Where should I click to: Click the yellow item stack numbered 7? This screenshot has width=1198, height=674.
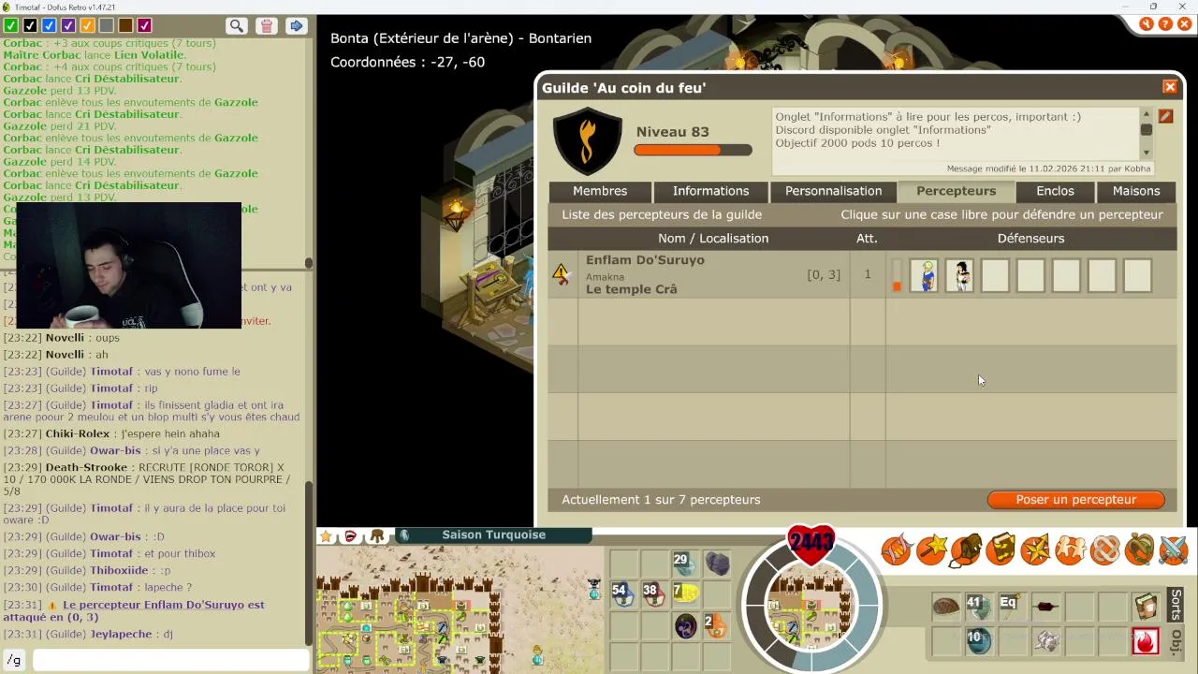[686, 594]
